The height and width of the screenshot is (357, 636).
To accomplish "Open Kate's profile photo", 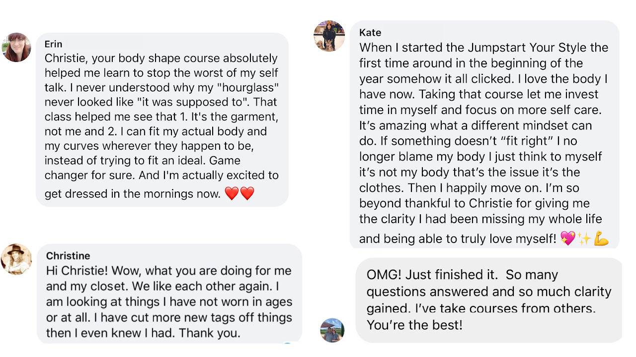I will click(329, 36).
